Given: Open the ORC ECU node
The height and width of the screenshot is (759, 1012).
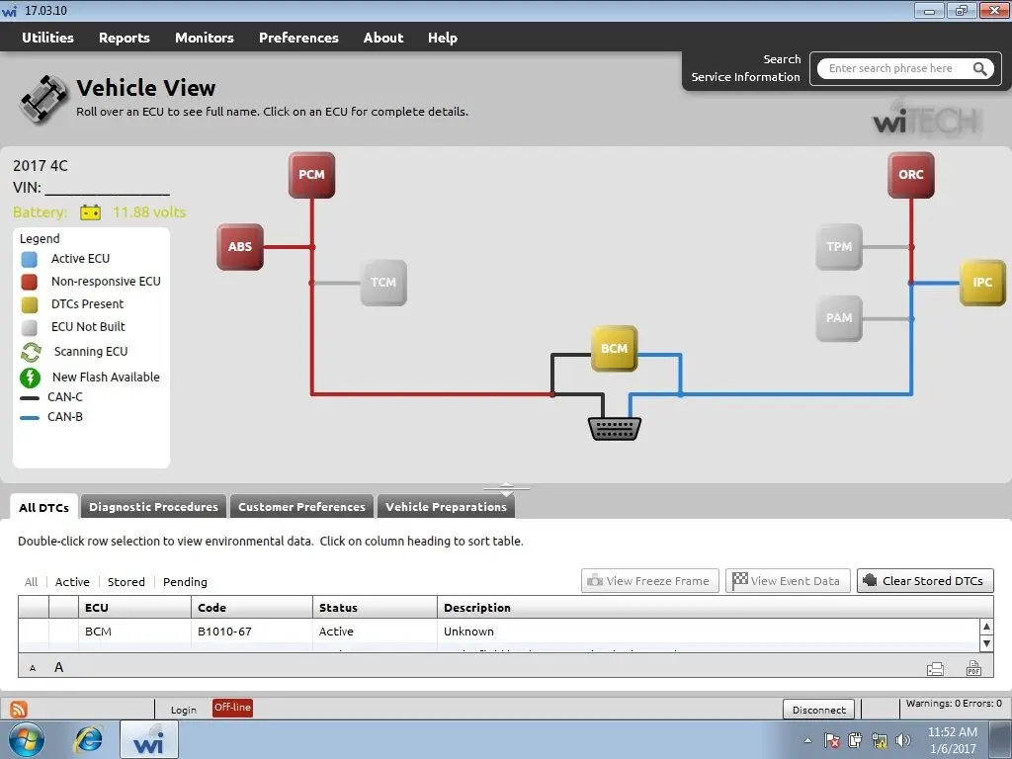Looking at the screenshot, I should [x=910, y=175].
